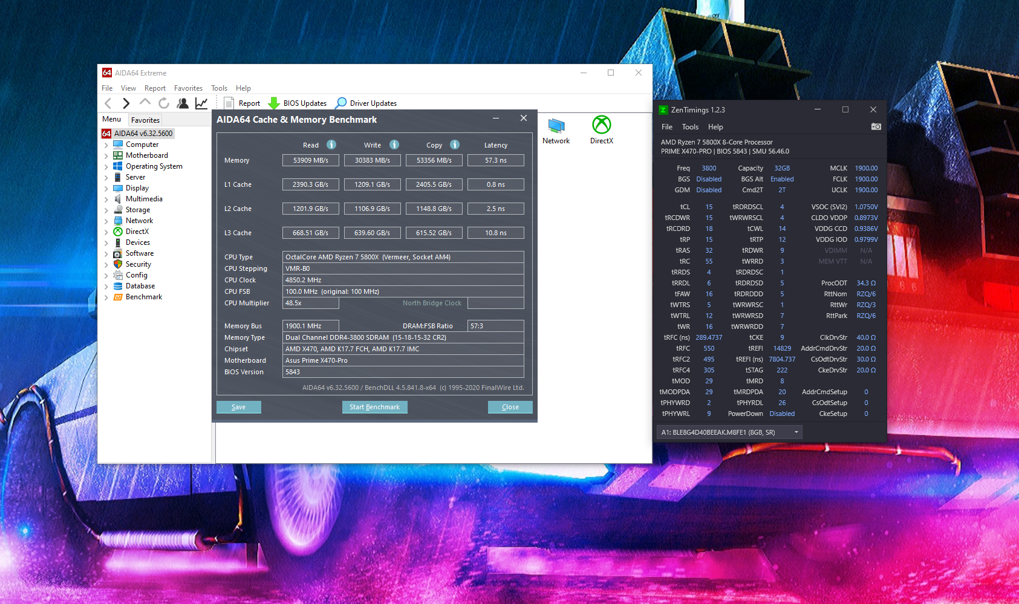Select Storage in the AIDA64 tree

pyautogui.click(x=138, y=210)
